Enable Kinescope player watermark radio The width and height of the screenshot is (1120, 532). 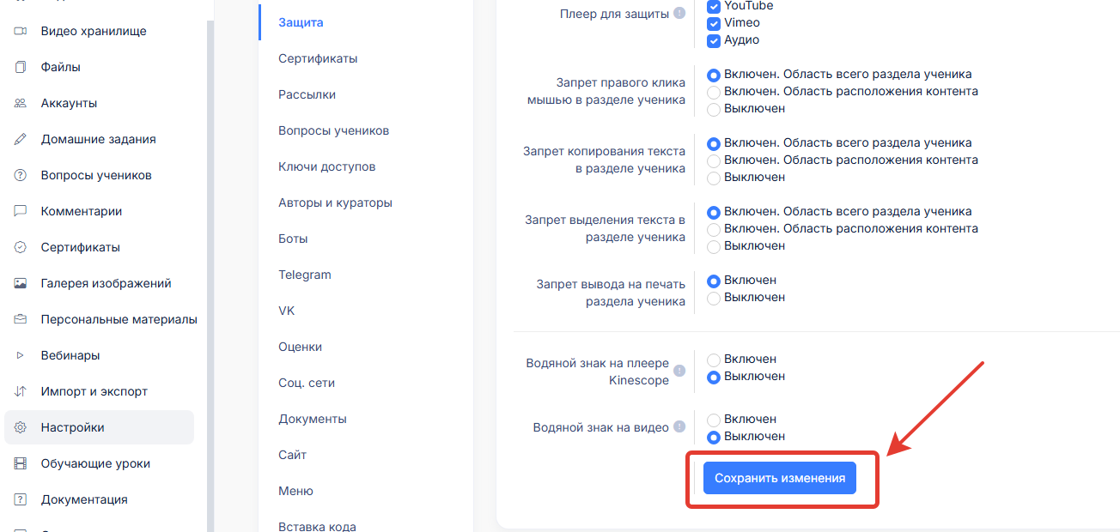713,360
